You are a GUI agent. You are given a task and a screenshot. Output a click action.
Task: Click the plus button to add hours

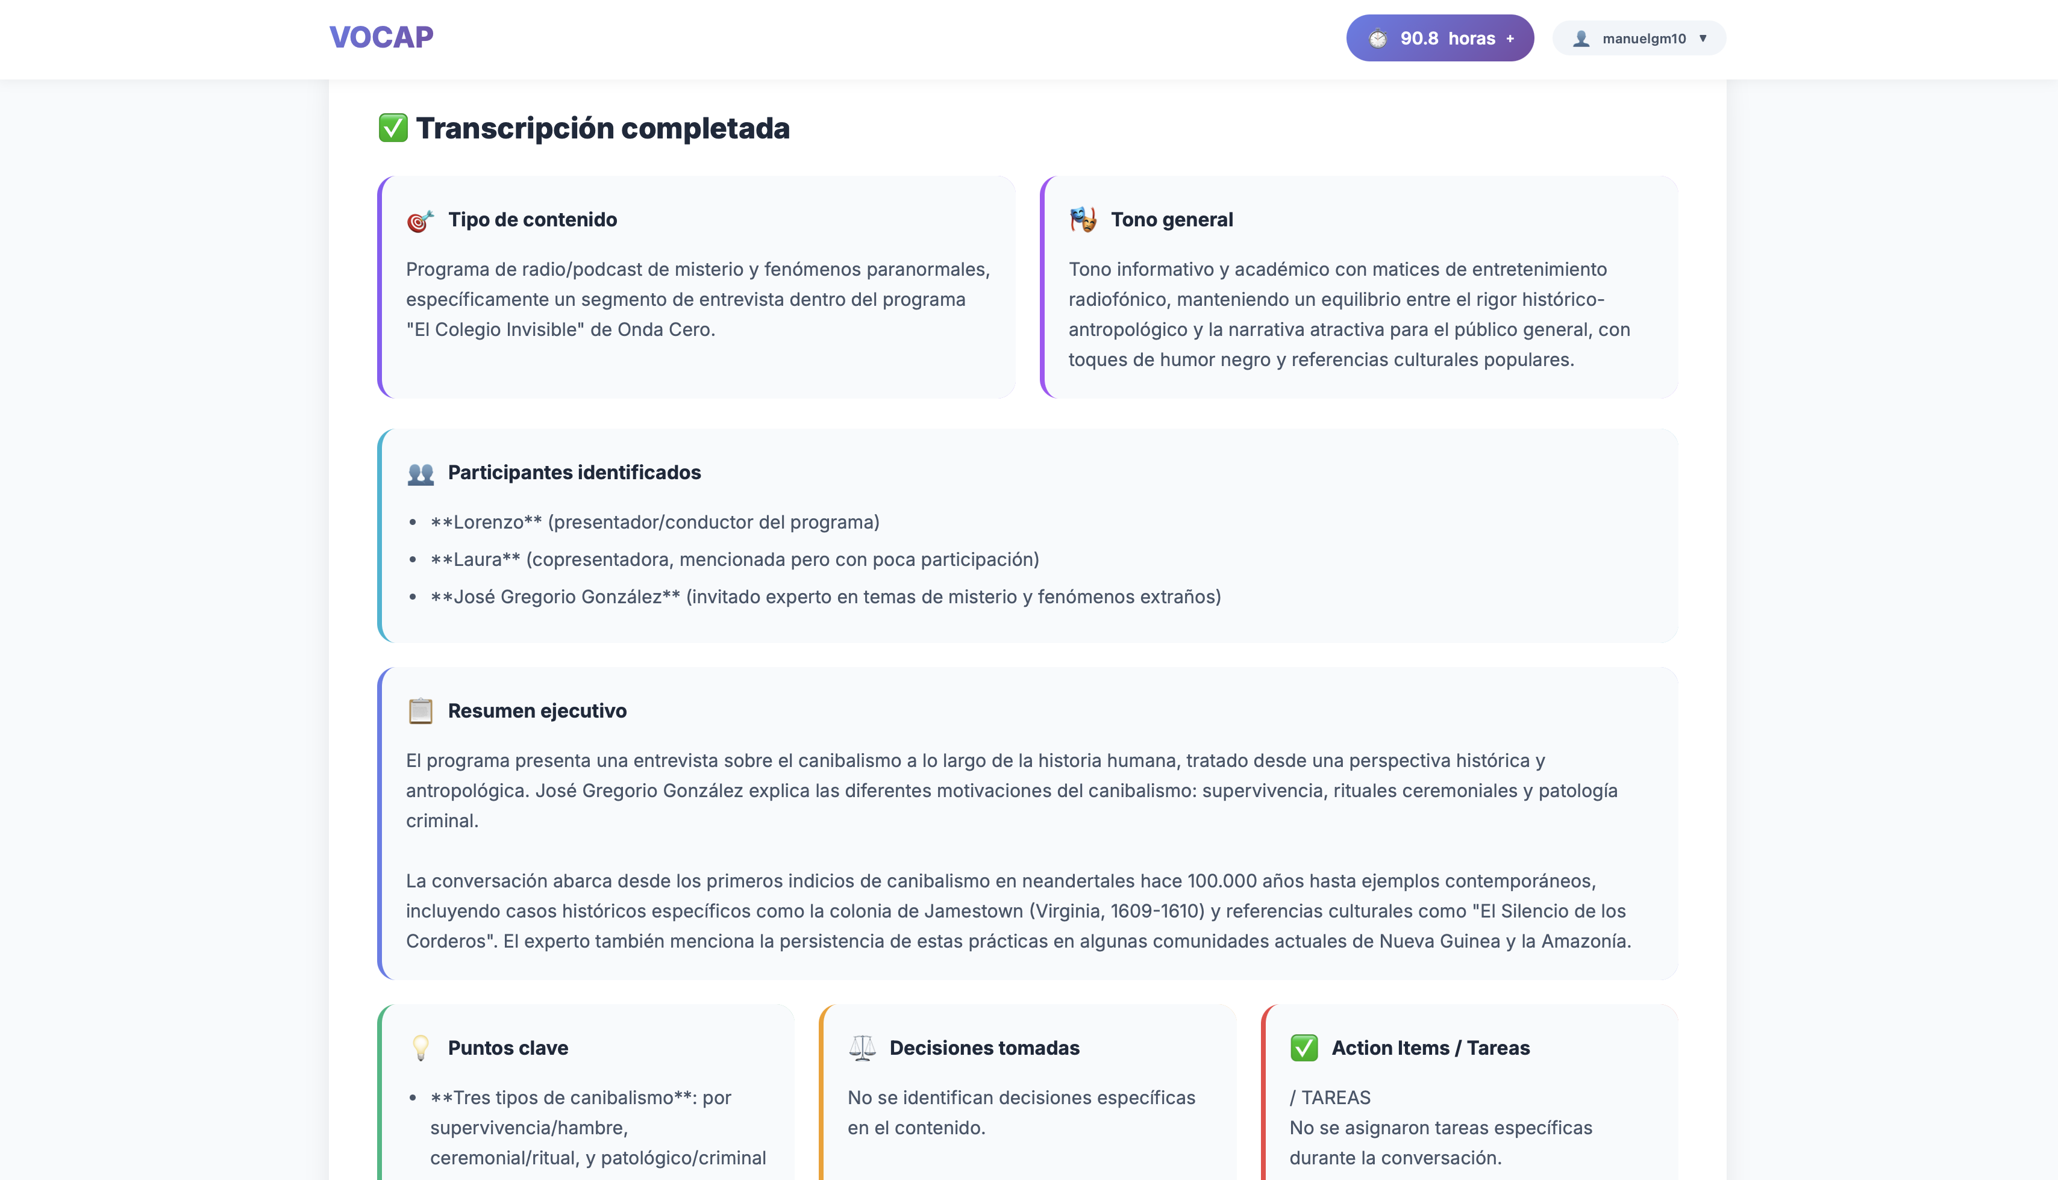pyautogui.click(x=1510, y=37)
